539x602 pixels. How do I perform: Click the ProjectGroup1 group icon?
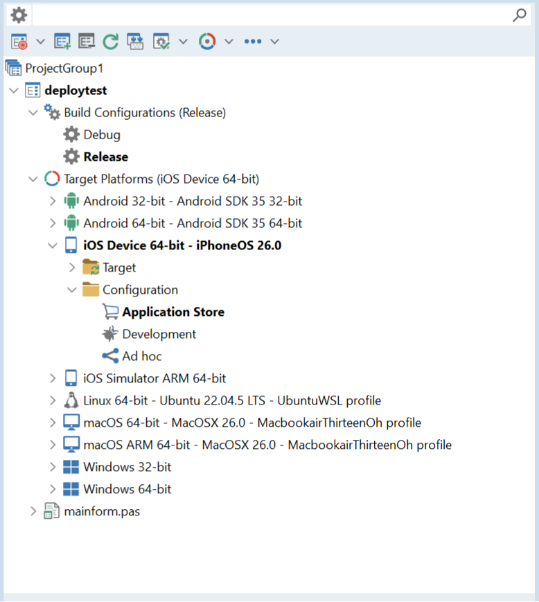[x=14, y=68]
